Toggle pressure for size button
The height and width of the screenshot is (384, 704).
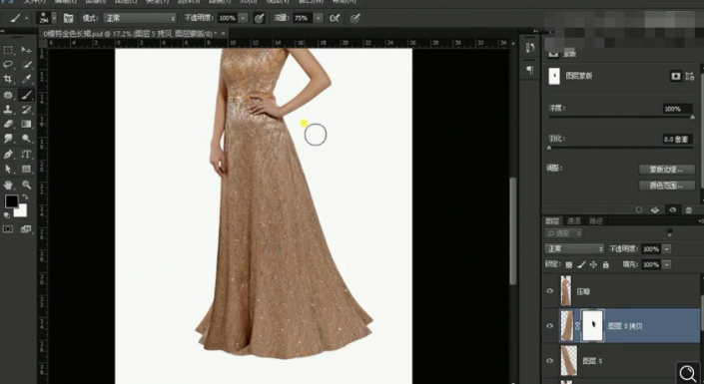355,18
